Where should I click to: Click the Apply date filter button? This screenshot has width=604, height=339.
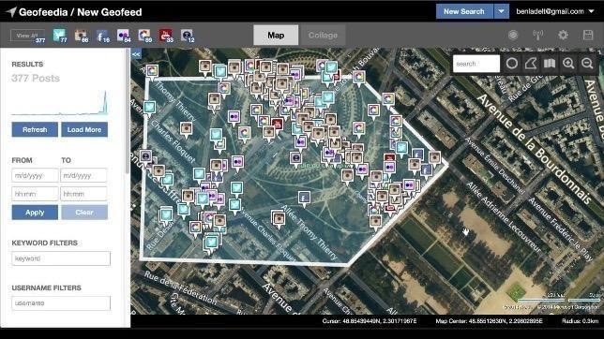pyautogui.click(x=35, y=213)
